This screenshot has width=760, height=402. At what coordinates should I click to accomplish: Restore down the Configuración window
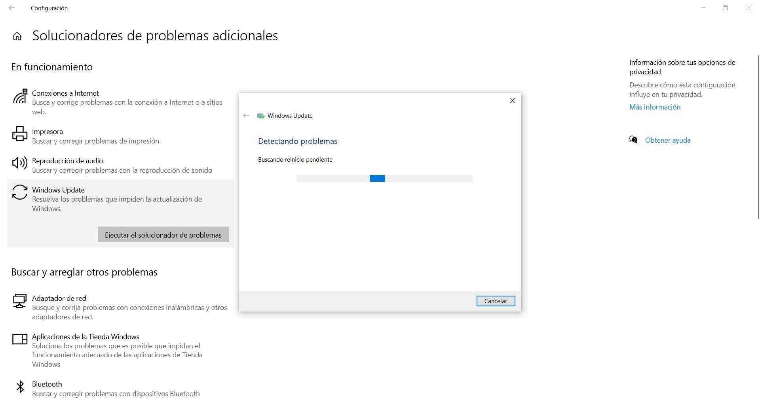click(726, 8)
